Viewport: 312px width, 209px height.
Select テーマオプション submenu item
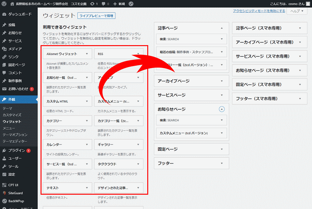point(15,135)
